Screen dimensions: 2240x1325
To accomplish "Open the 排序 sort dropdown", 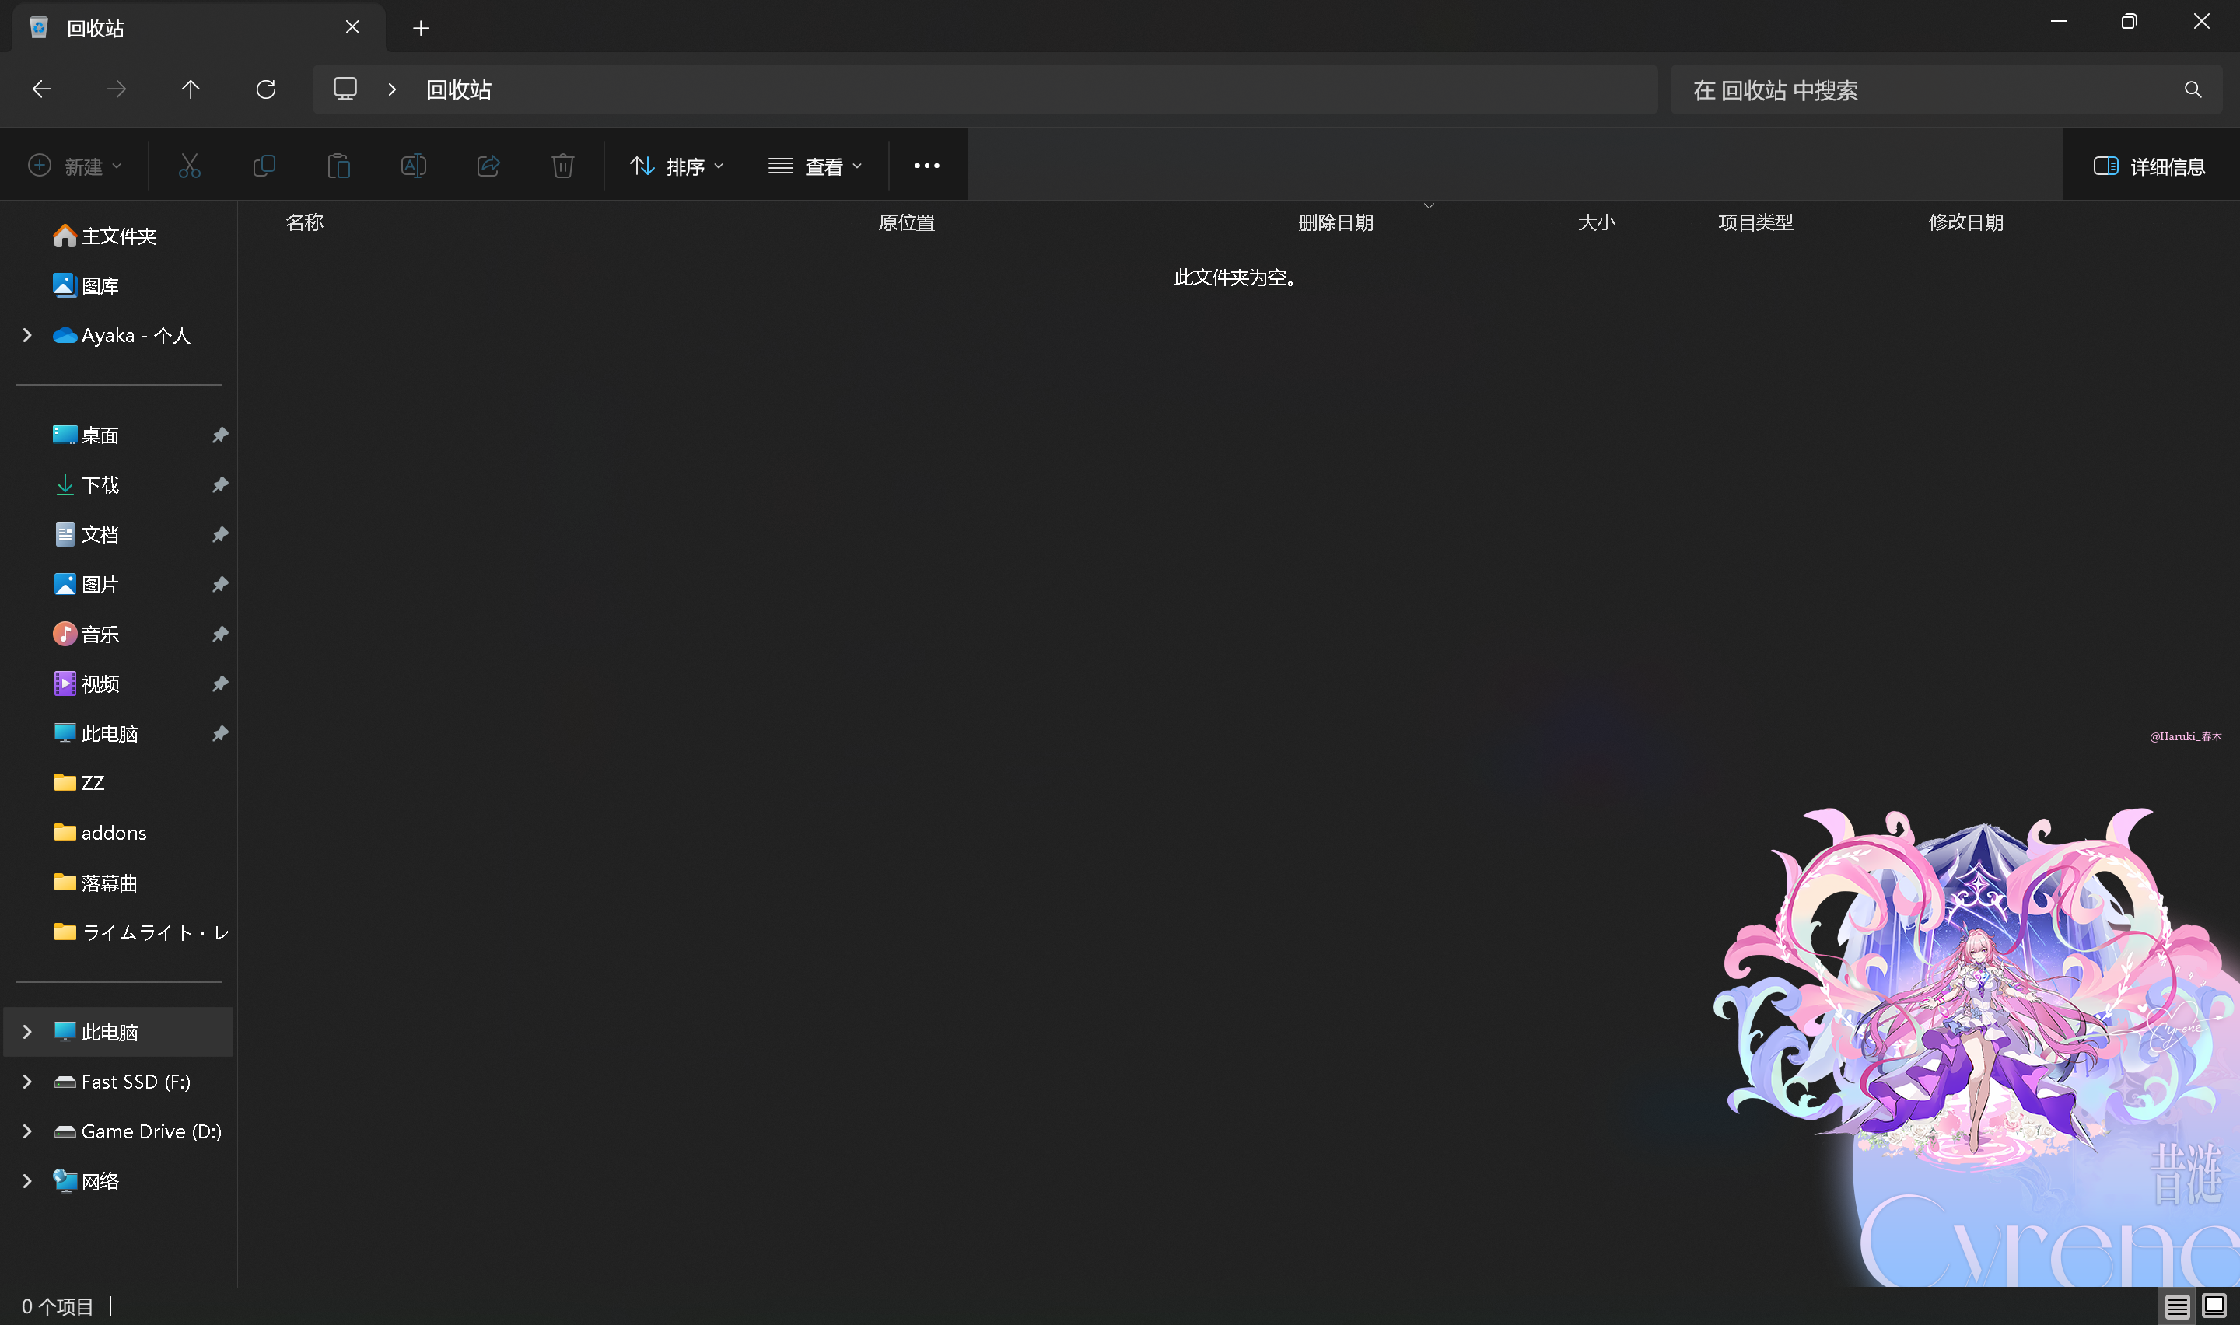I will [677, 166].
